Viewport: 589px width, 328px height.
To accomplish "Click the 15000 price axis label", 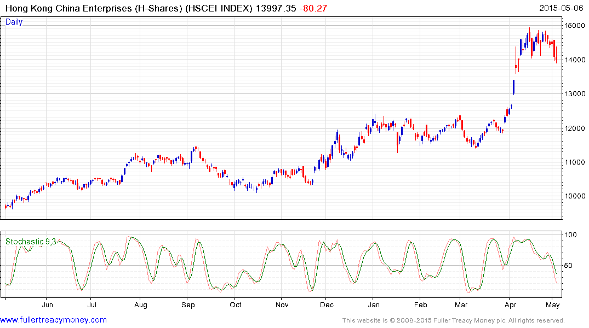I will pyautogui.click(x=575, y=26).
